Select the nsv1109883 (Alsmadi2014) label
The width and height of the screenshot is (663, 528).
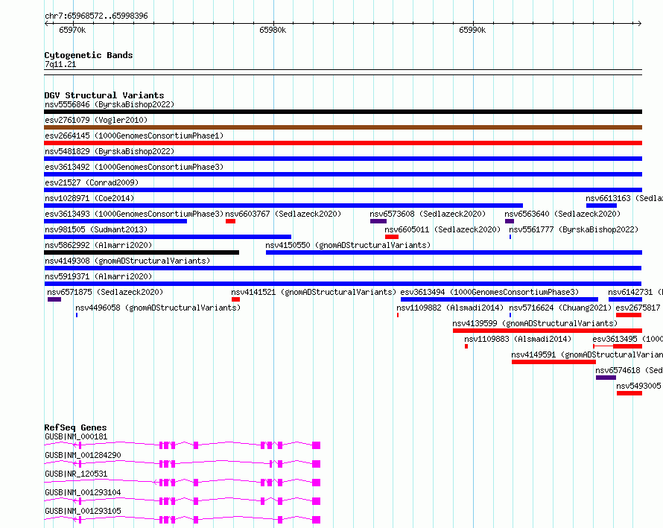click(518, 339)
